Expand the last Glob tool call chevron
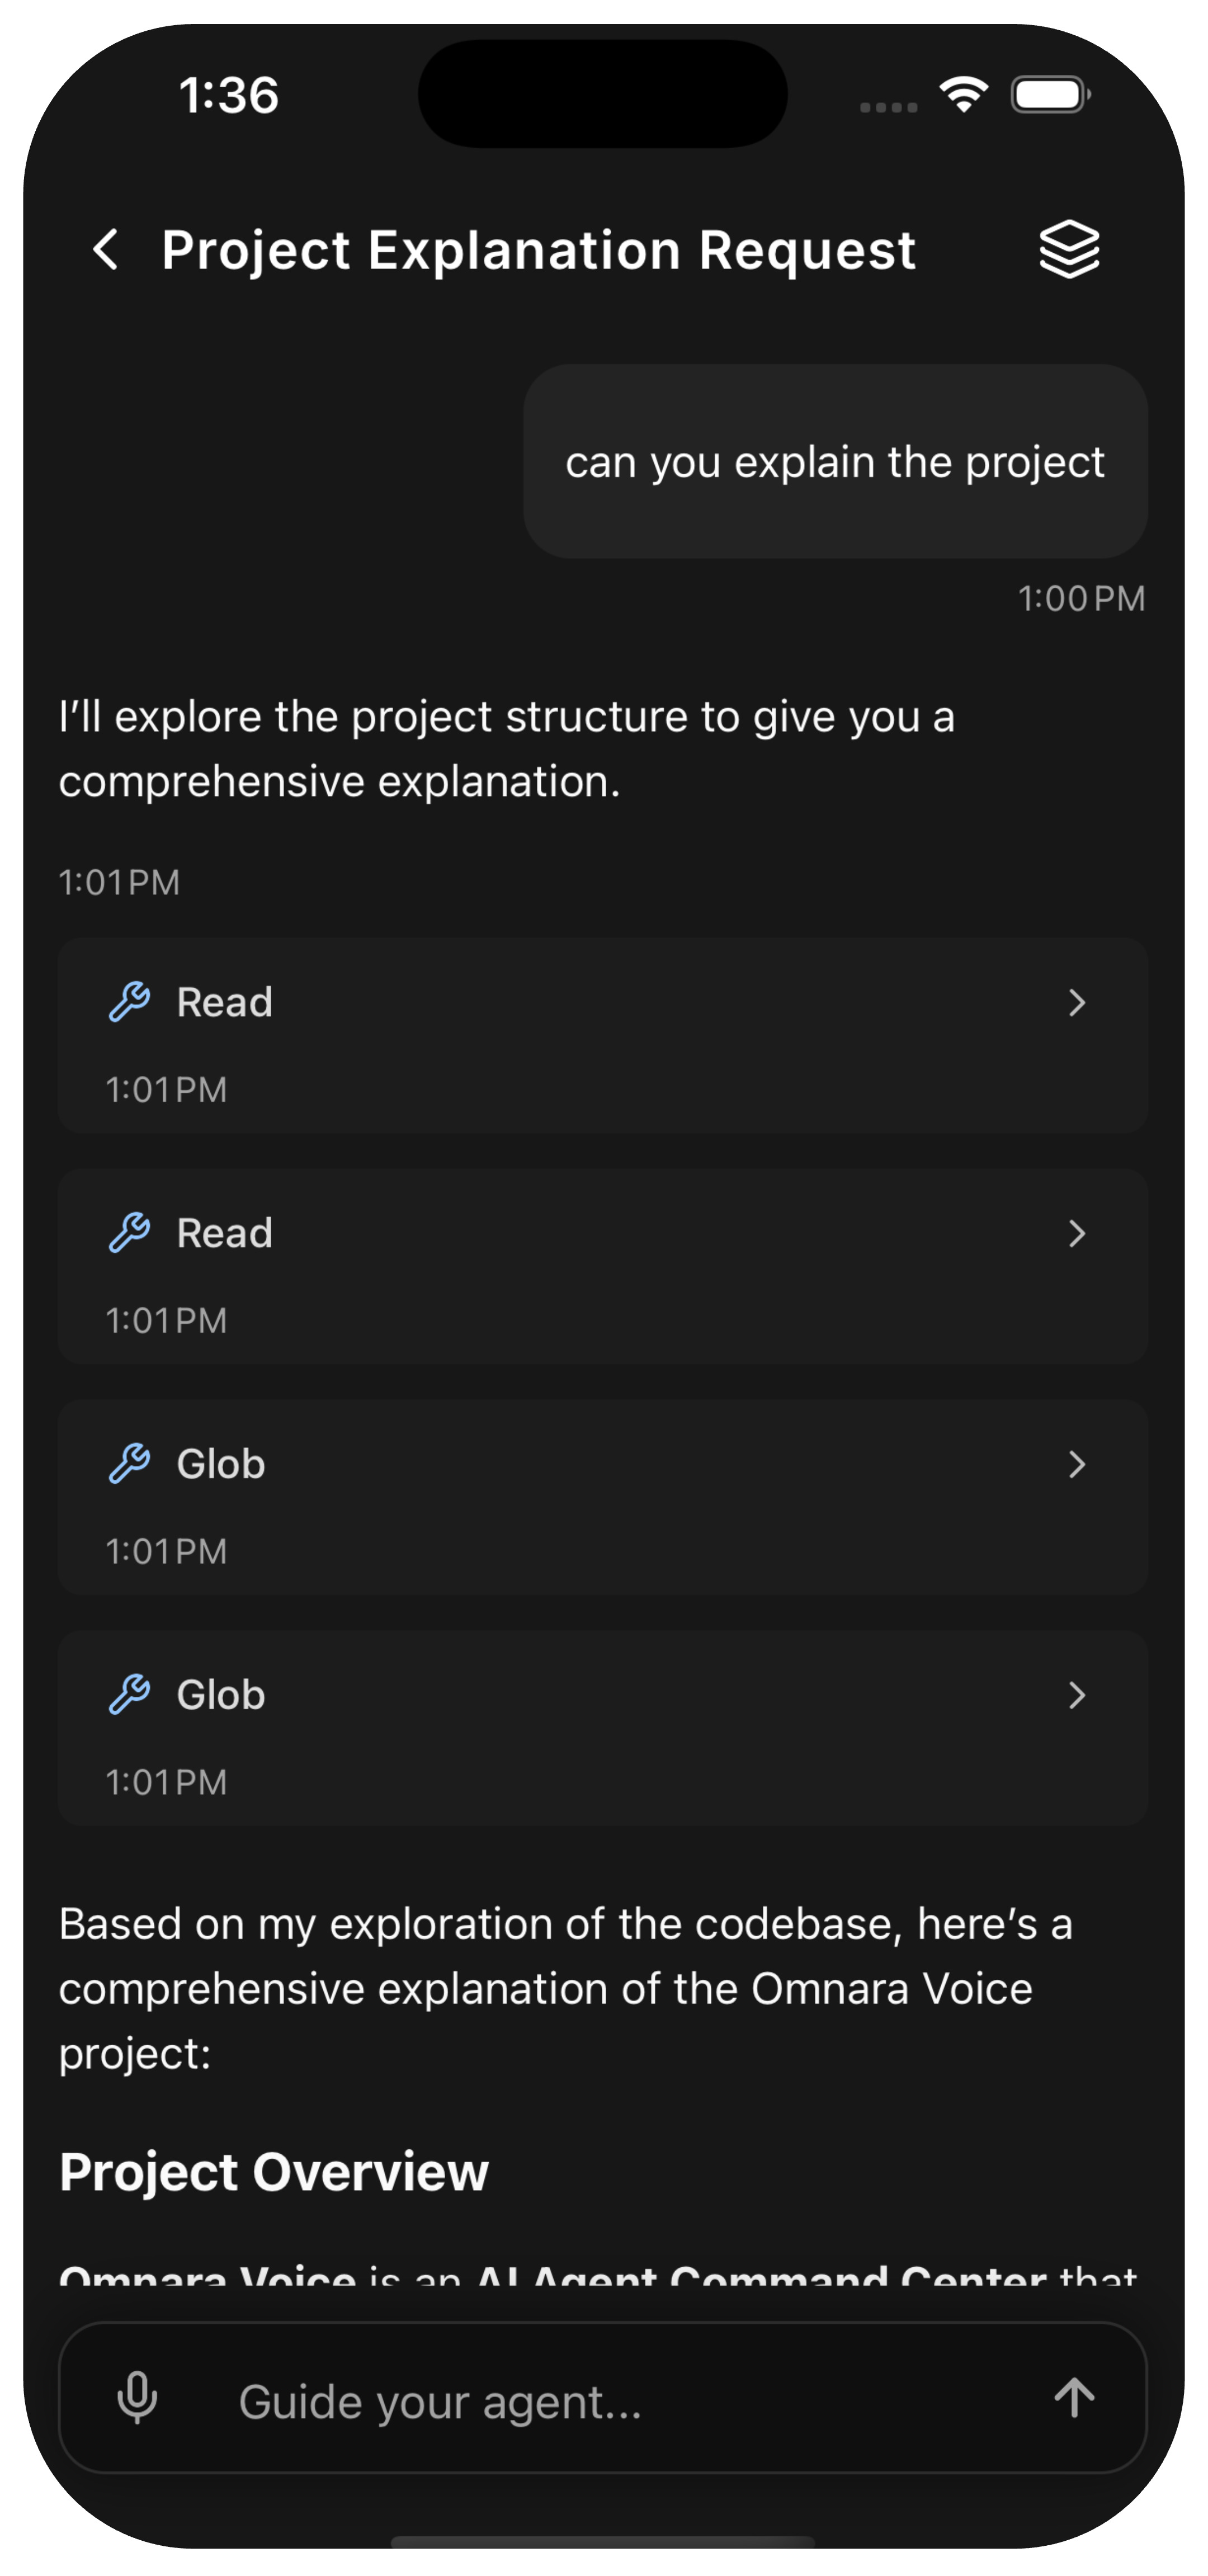 (1076, 1695)
